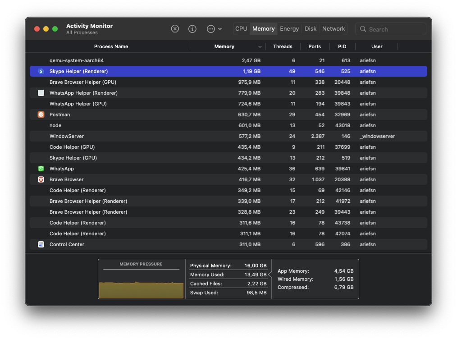Image resolution: width=457 pixels, height=339 pixels.
Task: Click the 1,19 GB memory value
Action: 251,71
